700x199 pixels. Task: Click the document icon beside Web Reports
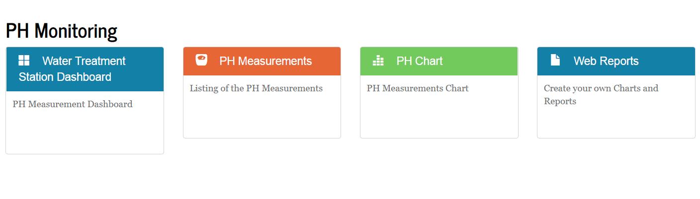click(x=555, y=60)
